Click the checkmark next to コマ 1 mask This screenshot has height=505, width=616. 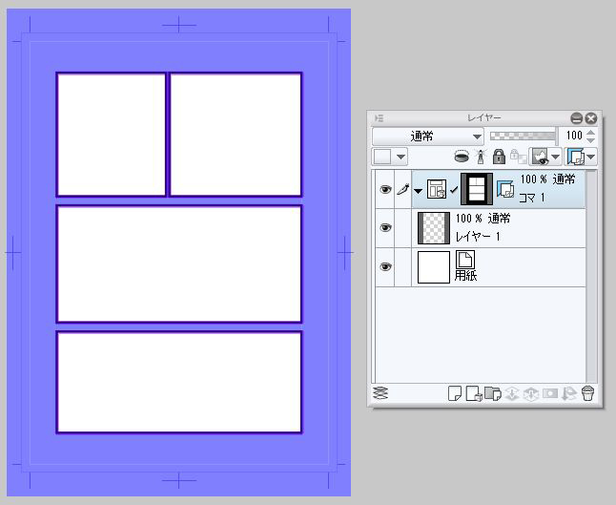click(454, 190)
